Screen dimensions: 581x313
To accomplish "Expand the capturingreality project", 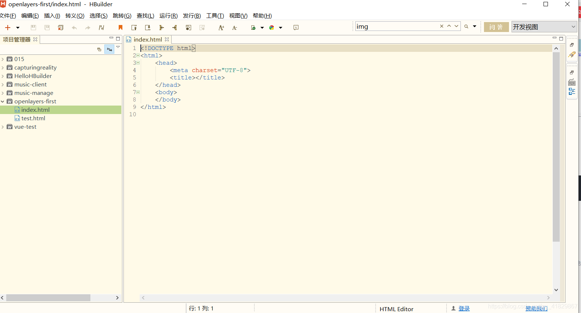I will click(3, 68).
